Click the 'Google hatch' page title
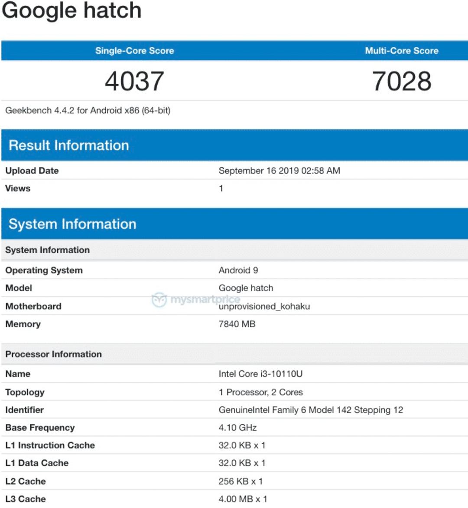This screenshot has height=508, width=468. [x=71, y=10]
